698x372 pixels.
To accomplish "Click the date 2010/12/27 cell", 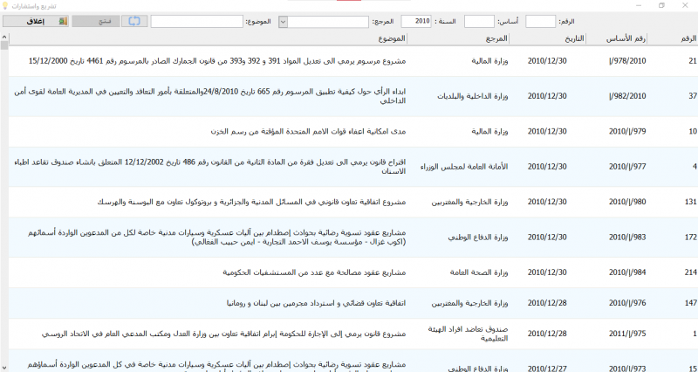I will [547, 369].
